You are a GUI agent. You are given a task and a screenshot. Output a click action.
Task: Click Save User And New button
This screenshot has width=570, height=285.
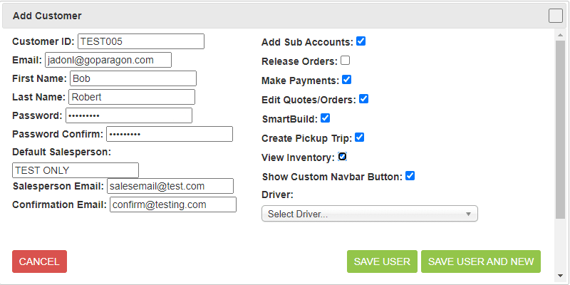pos(481,261)
